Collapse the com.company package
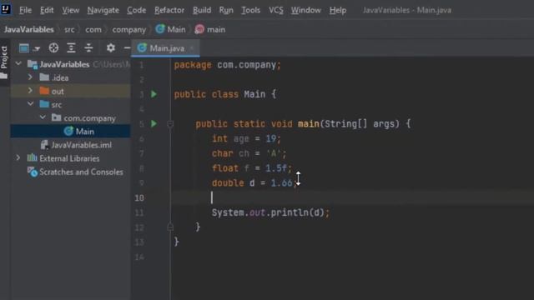Screen dimensions: 534x300 43,117
